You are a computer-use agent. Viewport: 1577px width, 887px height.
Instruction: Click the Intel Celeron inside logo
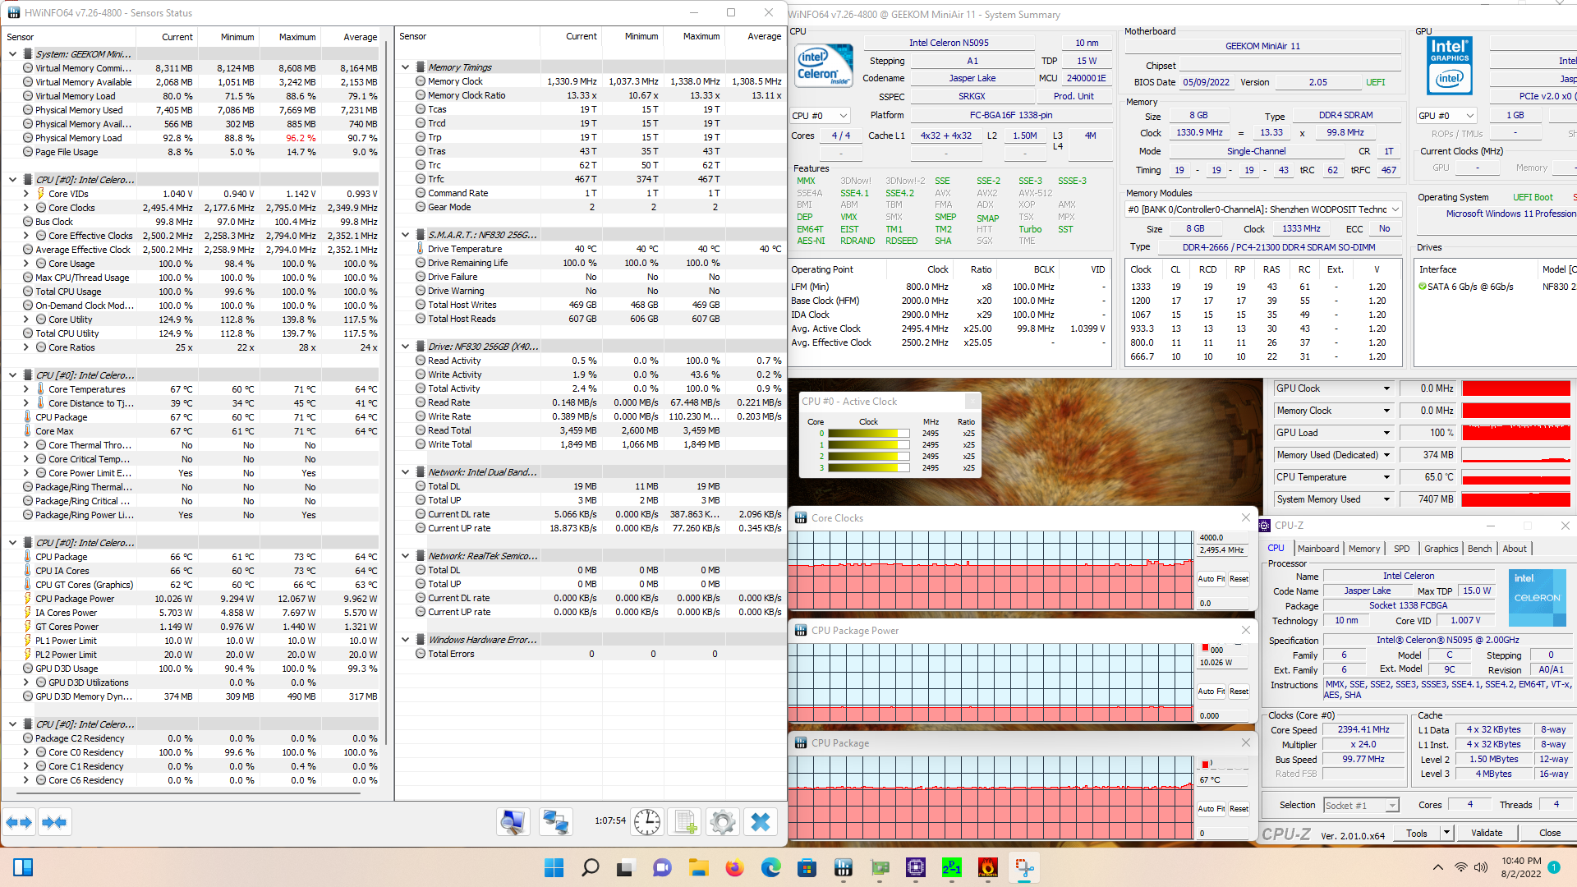[x=825, y=66]
